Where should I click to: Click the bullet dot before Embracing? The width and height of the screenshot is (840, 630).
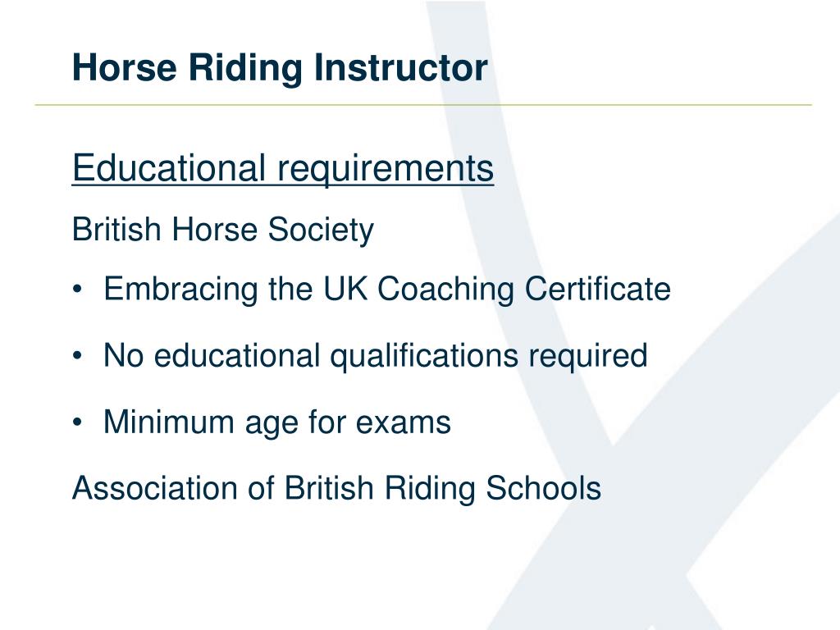coord(78,290)
